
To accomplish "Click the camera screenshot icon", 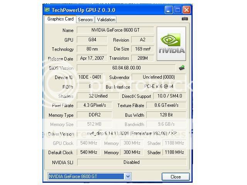I will [x=185, y=19].
